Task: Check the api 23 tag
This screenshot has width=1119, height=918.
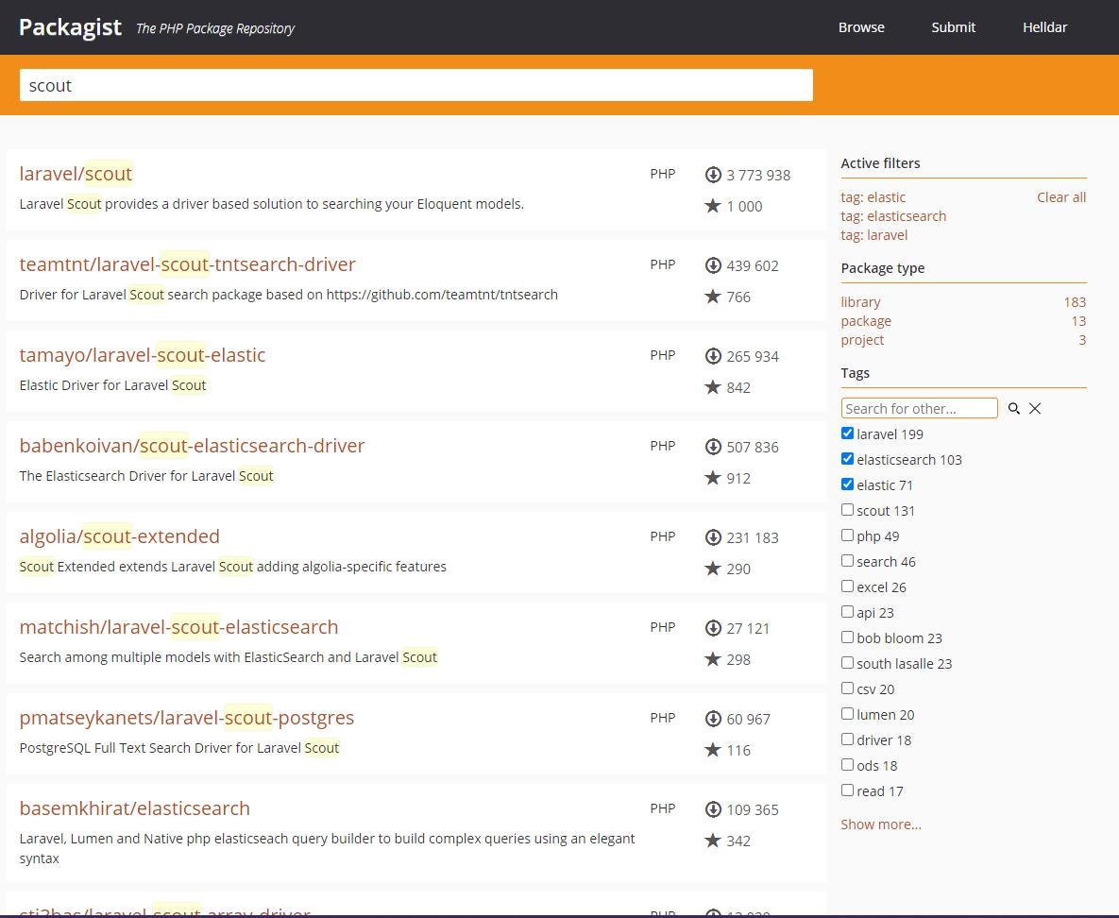Action: pos(847,612)
